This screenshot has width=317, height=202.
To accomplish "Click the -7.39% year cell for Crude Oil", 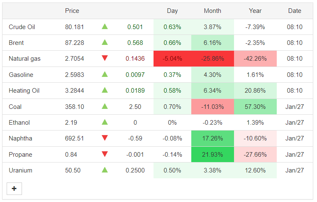I will pos(255,27).
